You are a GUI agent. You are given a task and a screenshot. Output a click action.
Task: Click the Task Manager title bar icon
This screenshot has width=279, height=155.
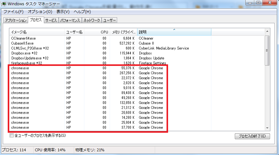4,4
